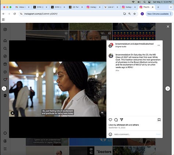Go to previous post with left arrow

pos(4,88)
